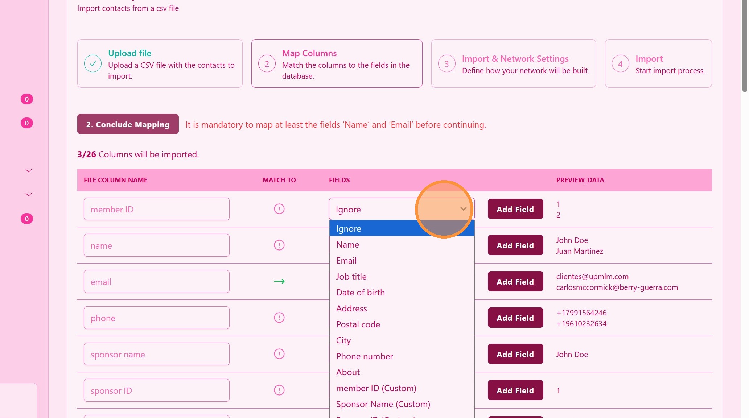
Task: Click the warning icon in sponsor name row
Action: 279,354
